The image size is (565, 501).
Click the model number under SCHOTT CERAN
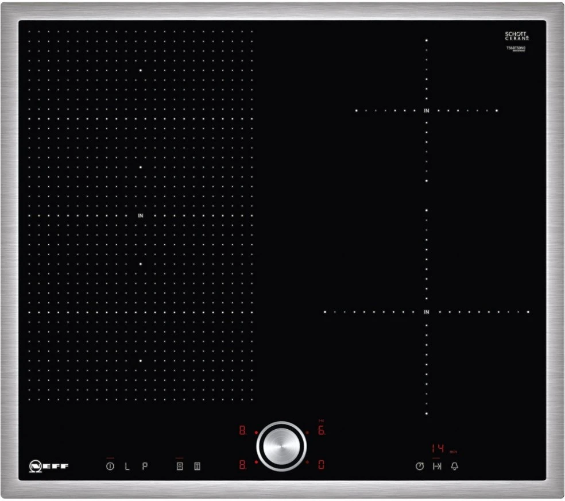[516, 49]
